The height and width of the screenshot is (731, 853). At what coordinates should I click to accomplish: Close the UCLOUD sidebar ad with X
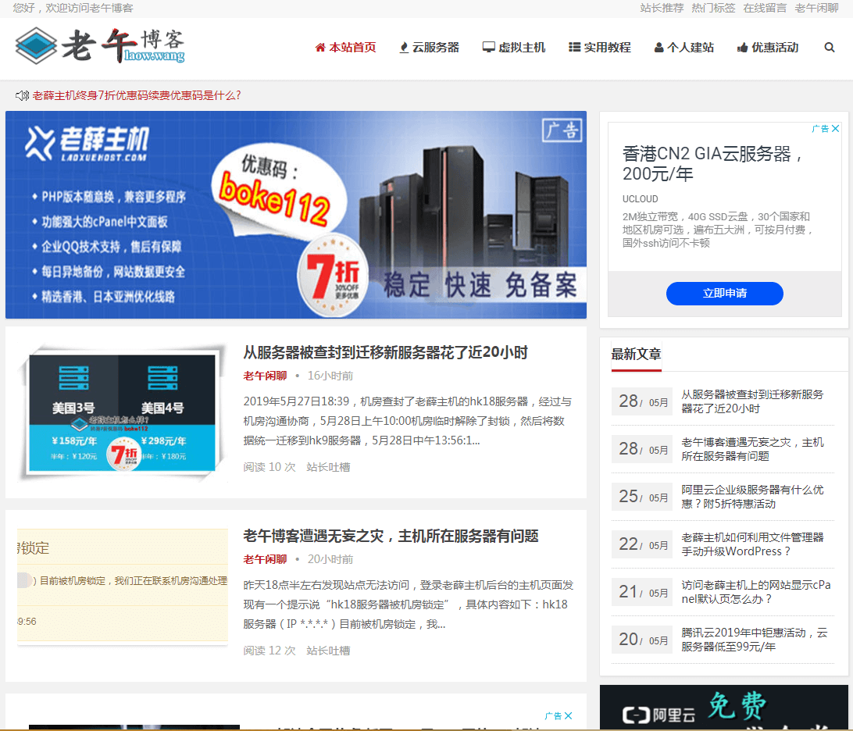point(836,128)
